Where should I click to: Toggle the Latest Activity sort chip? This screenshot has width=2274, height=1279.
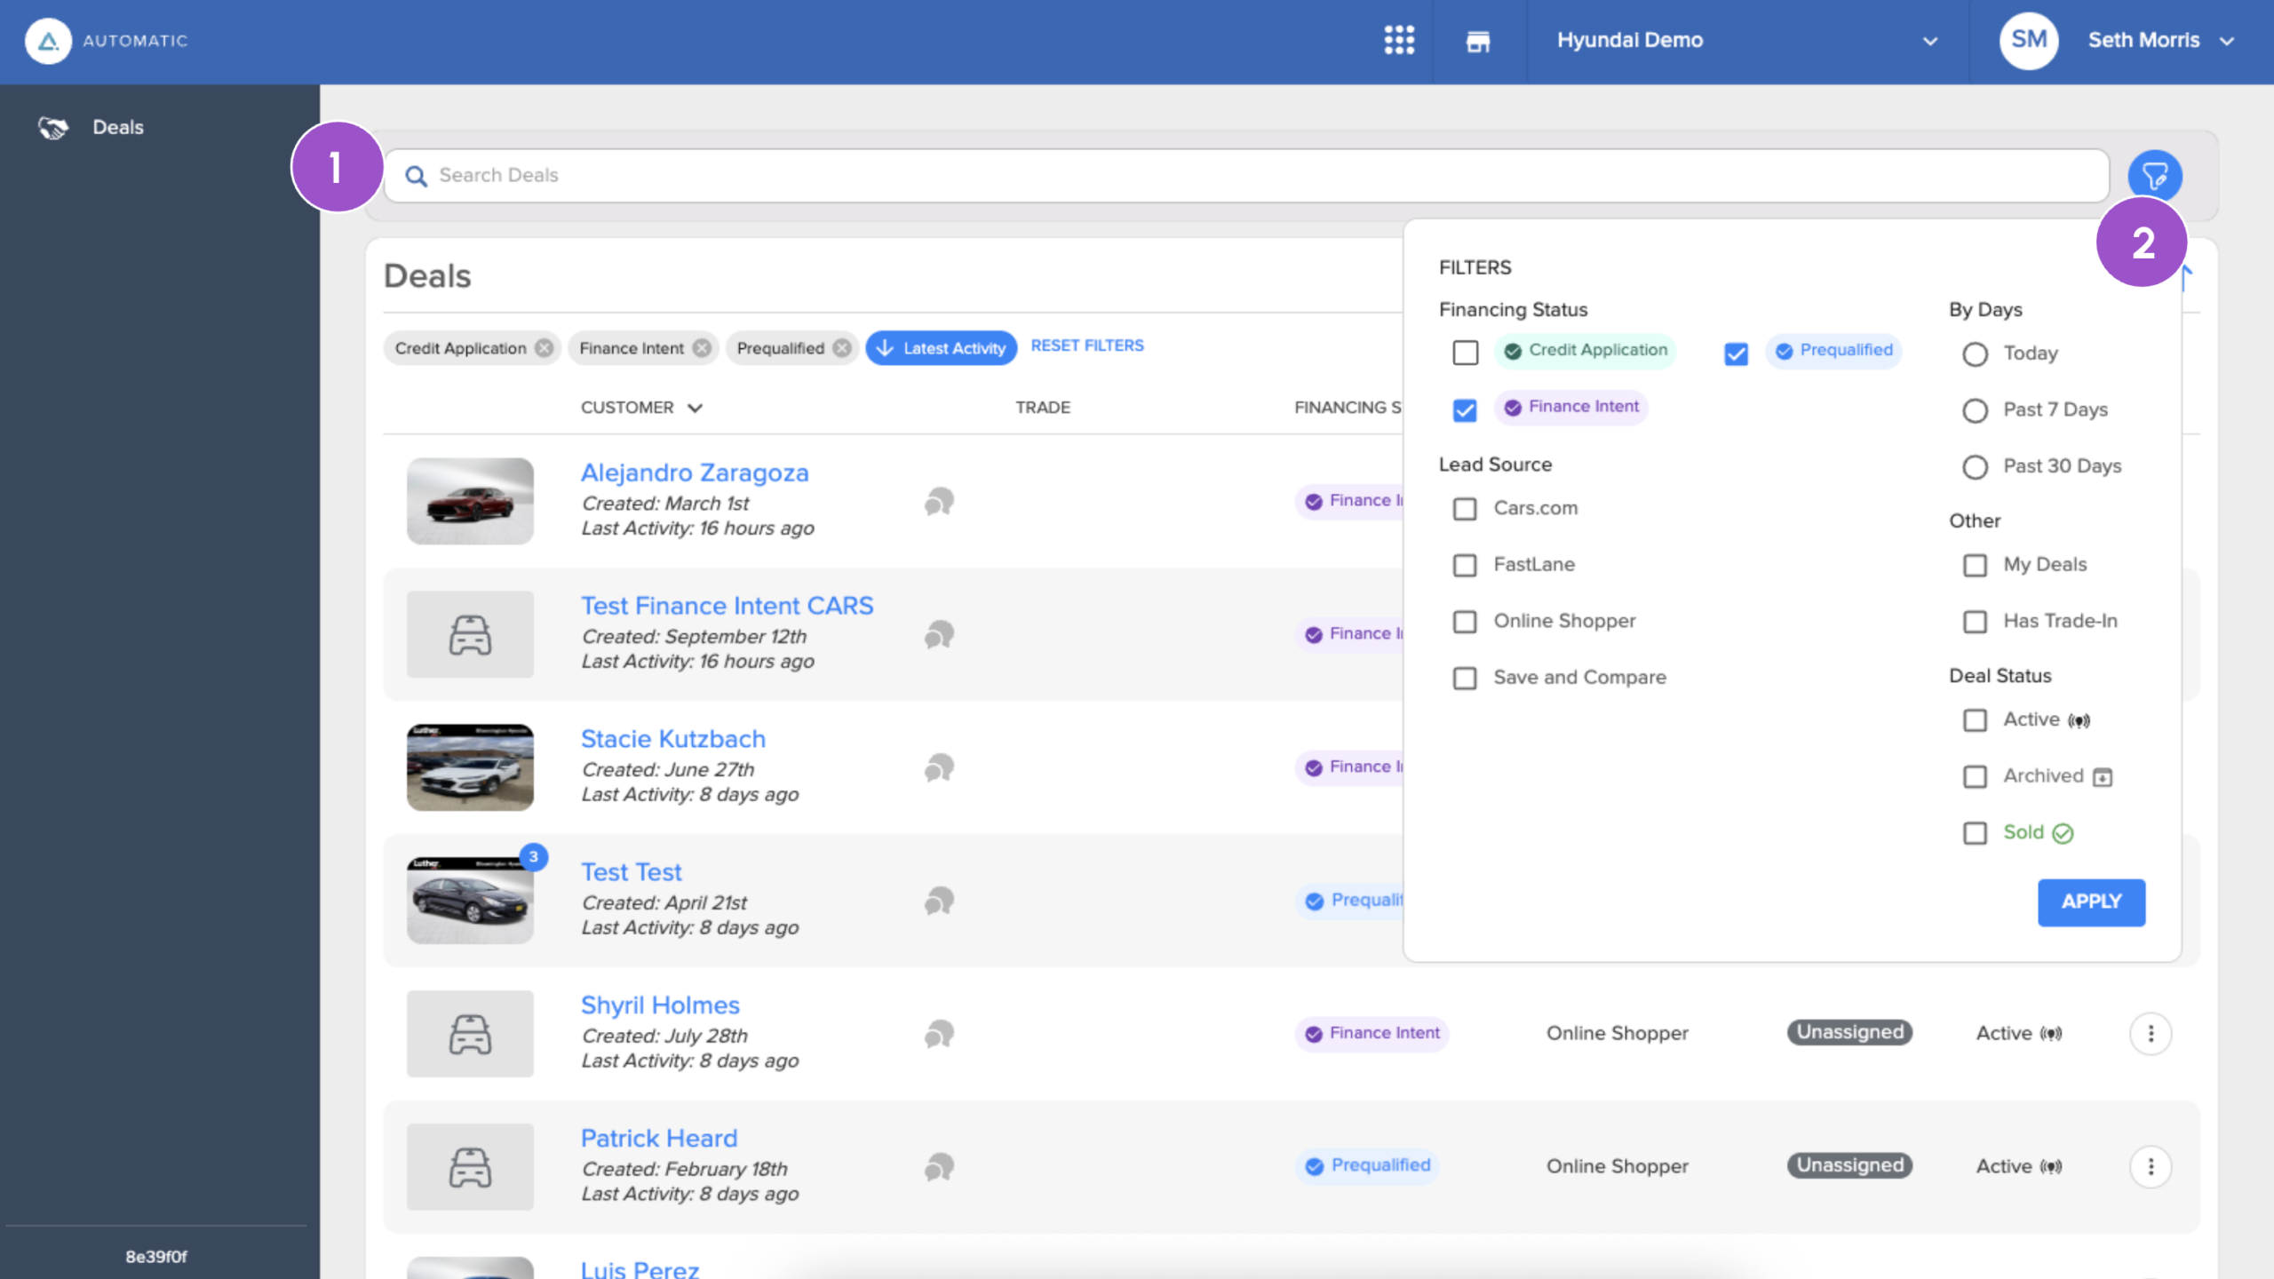pyautogui.click(x=942, y=348)
